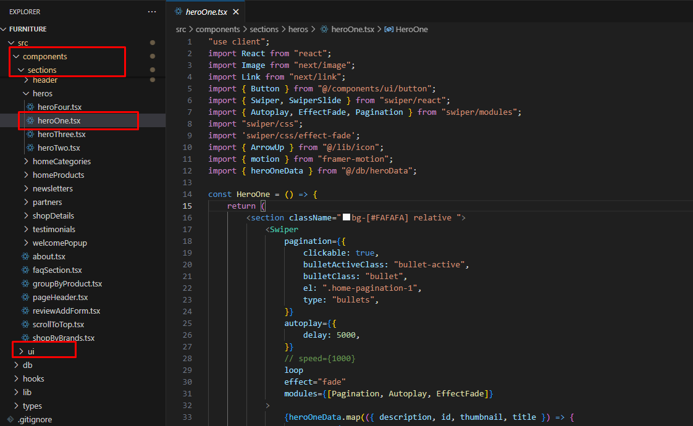Click the HeroOne symbol icon in breadcrumb
Viewport: 693px width, 426px height.
(x=388, y=30)
